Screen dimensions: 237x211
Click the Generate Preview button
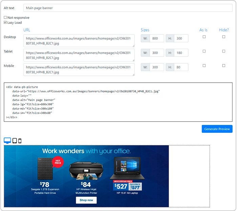(x=217, y=129)
